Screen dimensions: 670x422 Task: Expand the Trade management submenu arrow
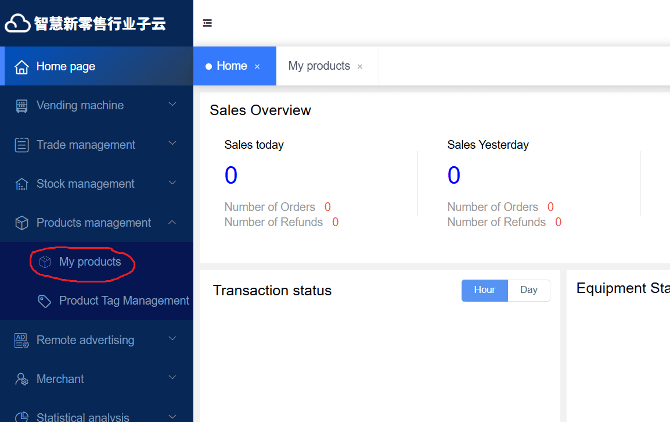pyautogui.click(x=172, y=144)
